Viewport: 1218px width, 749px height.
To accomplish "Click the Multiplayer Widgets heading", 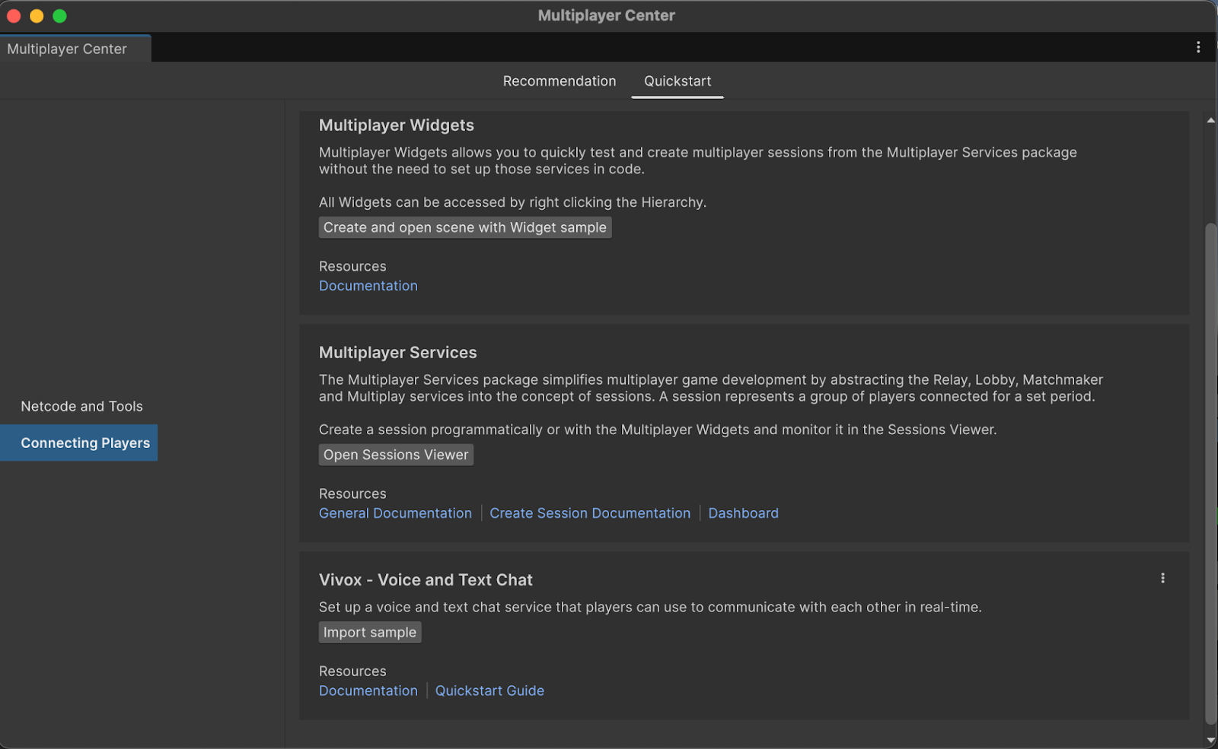I will click(397, 125).
